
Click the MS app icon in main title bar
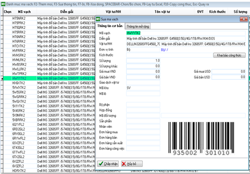tap(3, 4)
